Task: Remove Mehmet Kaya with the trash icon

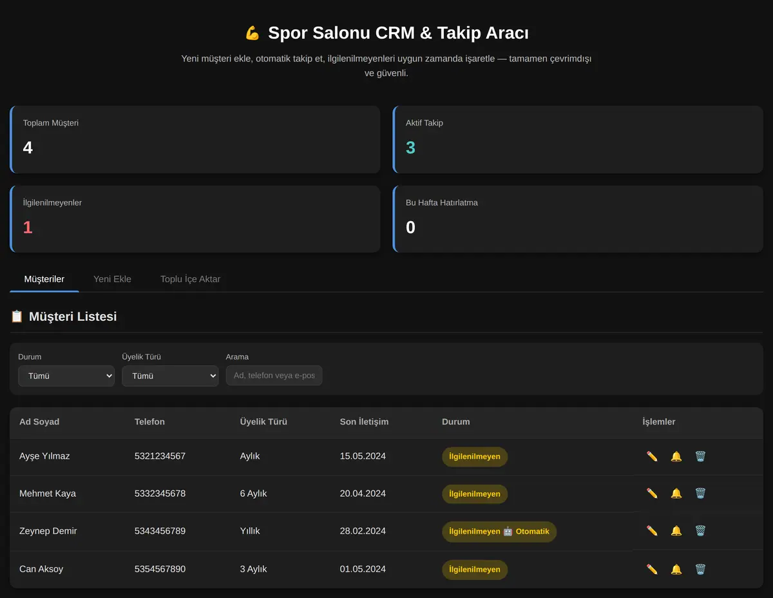Action: pyautogui.click(x=700, y=494)
